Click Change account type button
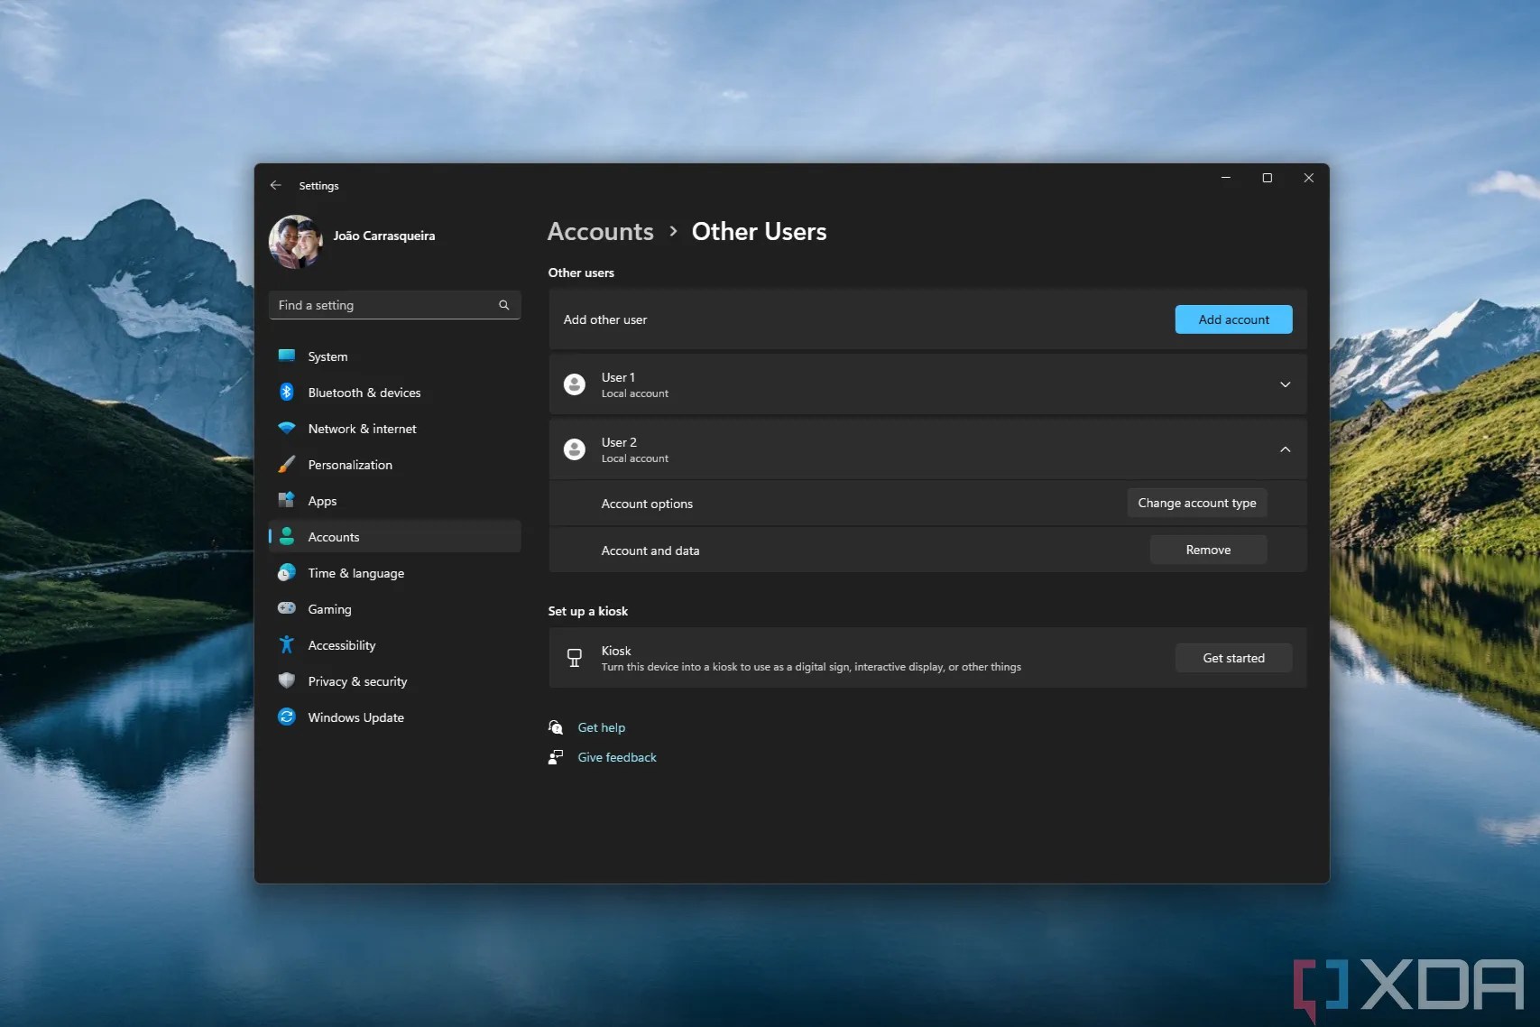 coord(1196,503)
